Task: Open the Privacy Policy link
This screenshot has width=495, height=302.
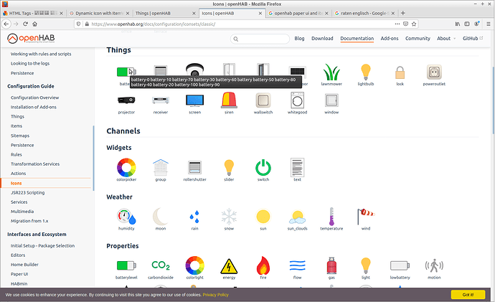Action: pyautogui.click(x=215, y=295)
